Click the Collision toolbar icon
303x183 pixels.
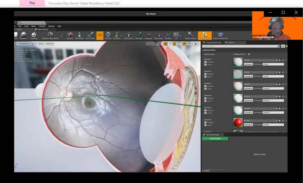point(117,36)
